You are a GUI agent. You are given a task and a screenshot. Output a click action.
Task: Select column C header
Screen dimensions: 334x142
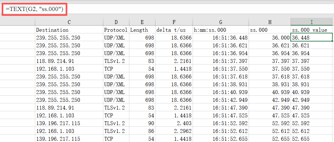point(69,22)
